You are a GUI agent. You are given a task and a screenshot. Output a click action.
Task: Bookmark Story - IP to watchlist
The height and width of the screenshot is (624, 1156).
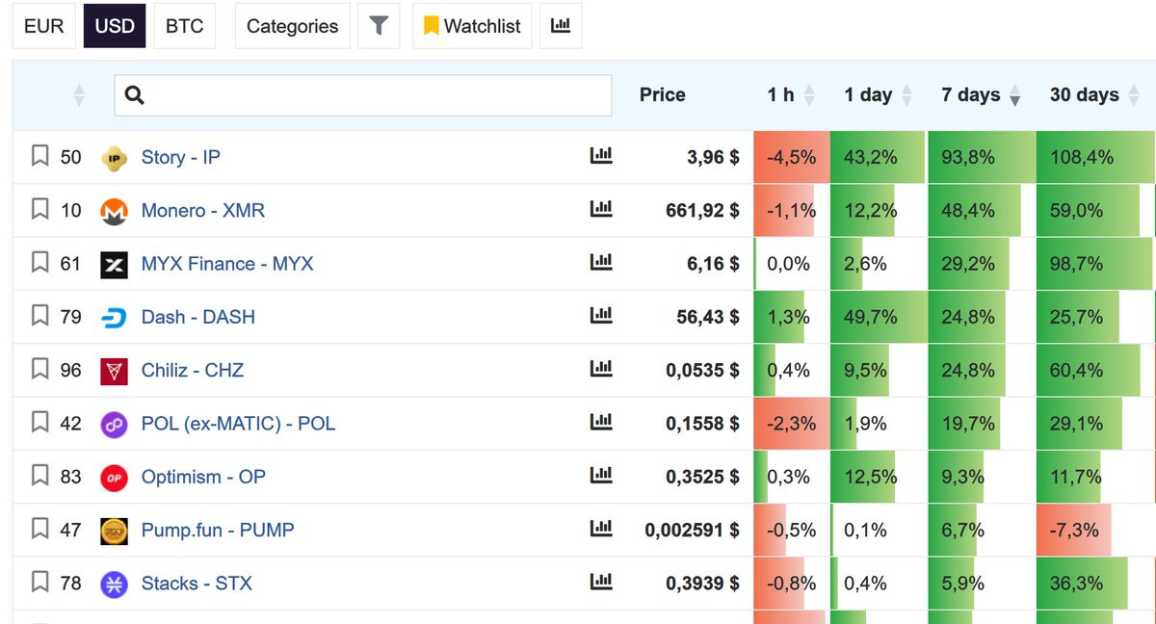coord(39,156)
